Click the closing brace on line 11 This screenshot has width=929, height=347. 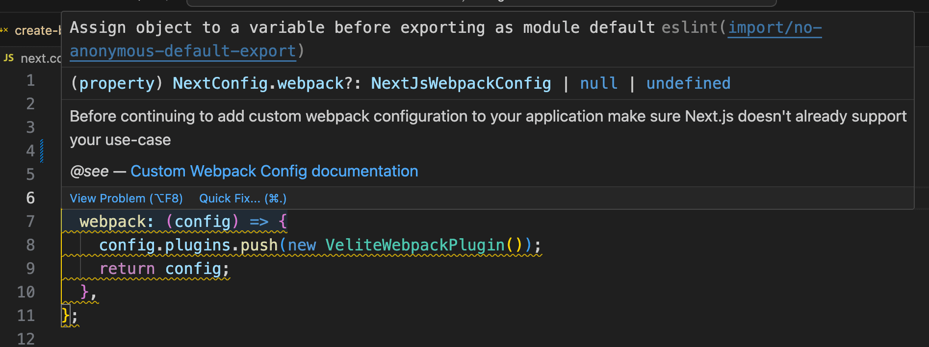(65, 315)
